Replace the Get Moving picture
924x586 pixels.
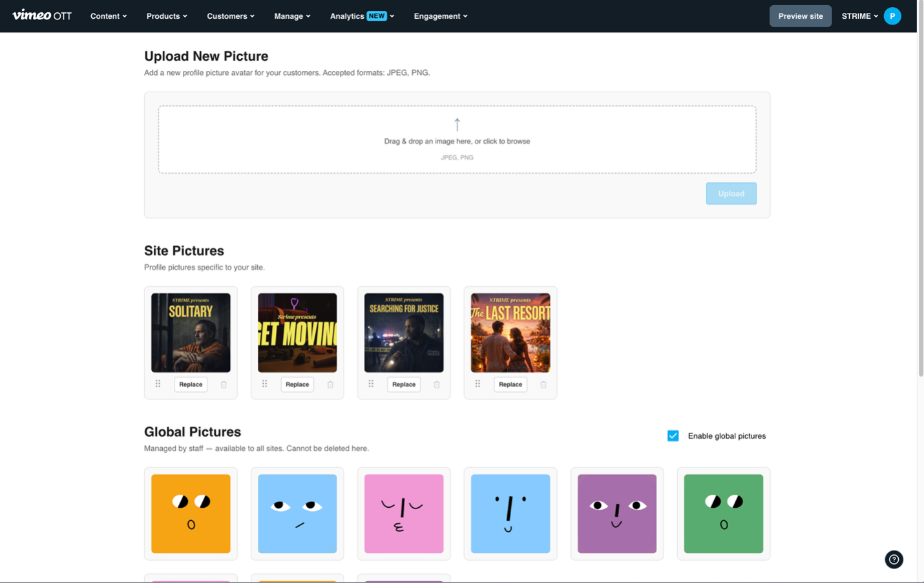(x=297, y=384)
